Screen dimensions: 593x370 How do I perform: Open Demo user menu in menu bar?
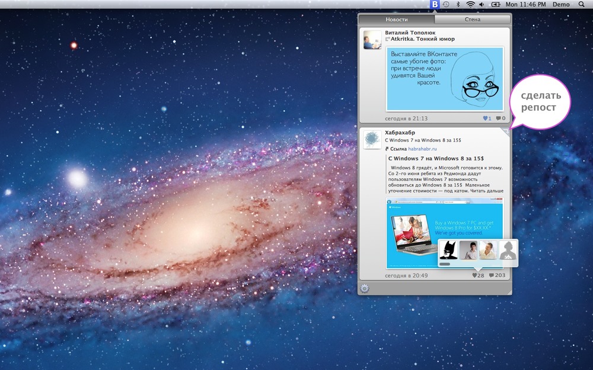pos(561,5)
